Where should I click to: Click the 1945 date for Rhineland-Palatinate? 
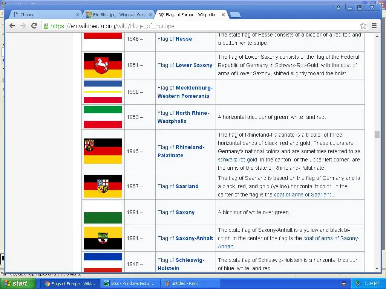135,151
